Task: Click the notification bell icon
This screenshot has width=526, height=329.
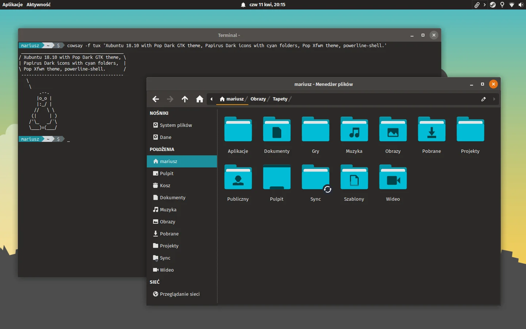Action: click(243, 5)
